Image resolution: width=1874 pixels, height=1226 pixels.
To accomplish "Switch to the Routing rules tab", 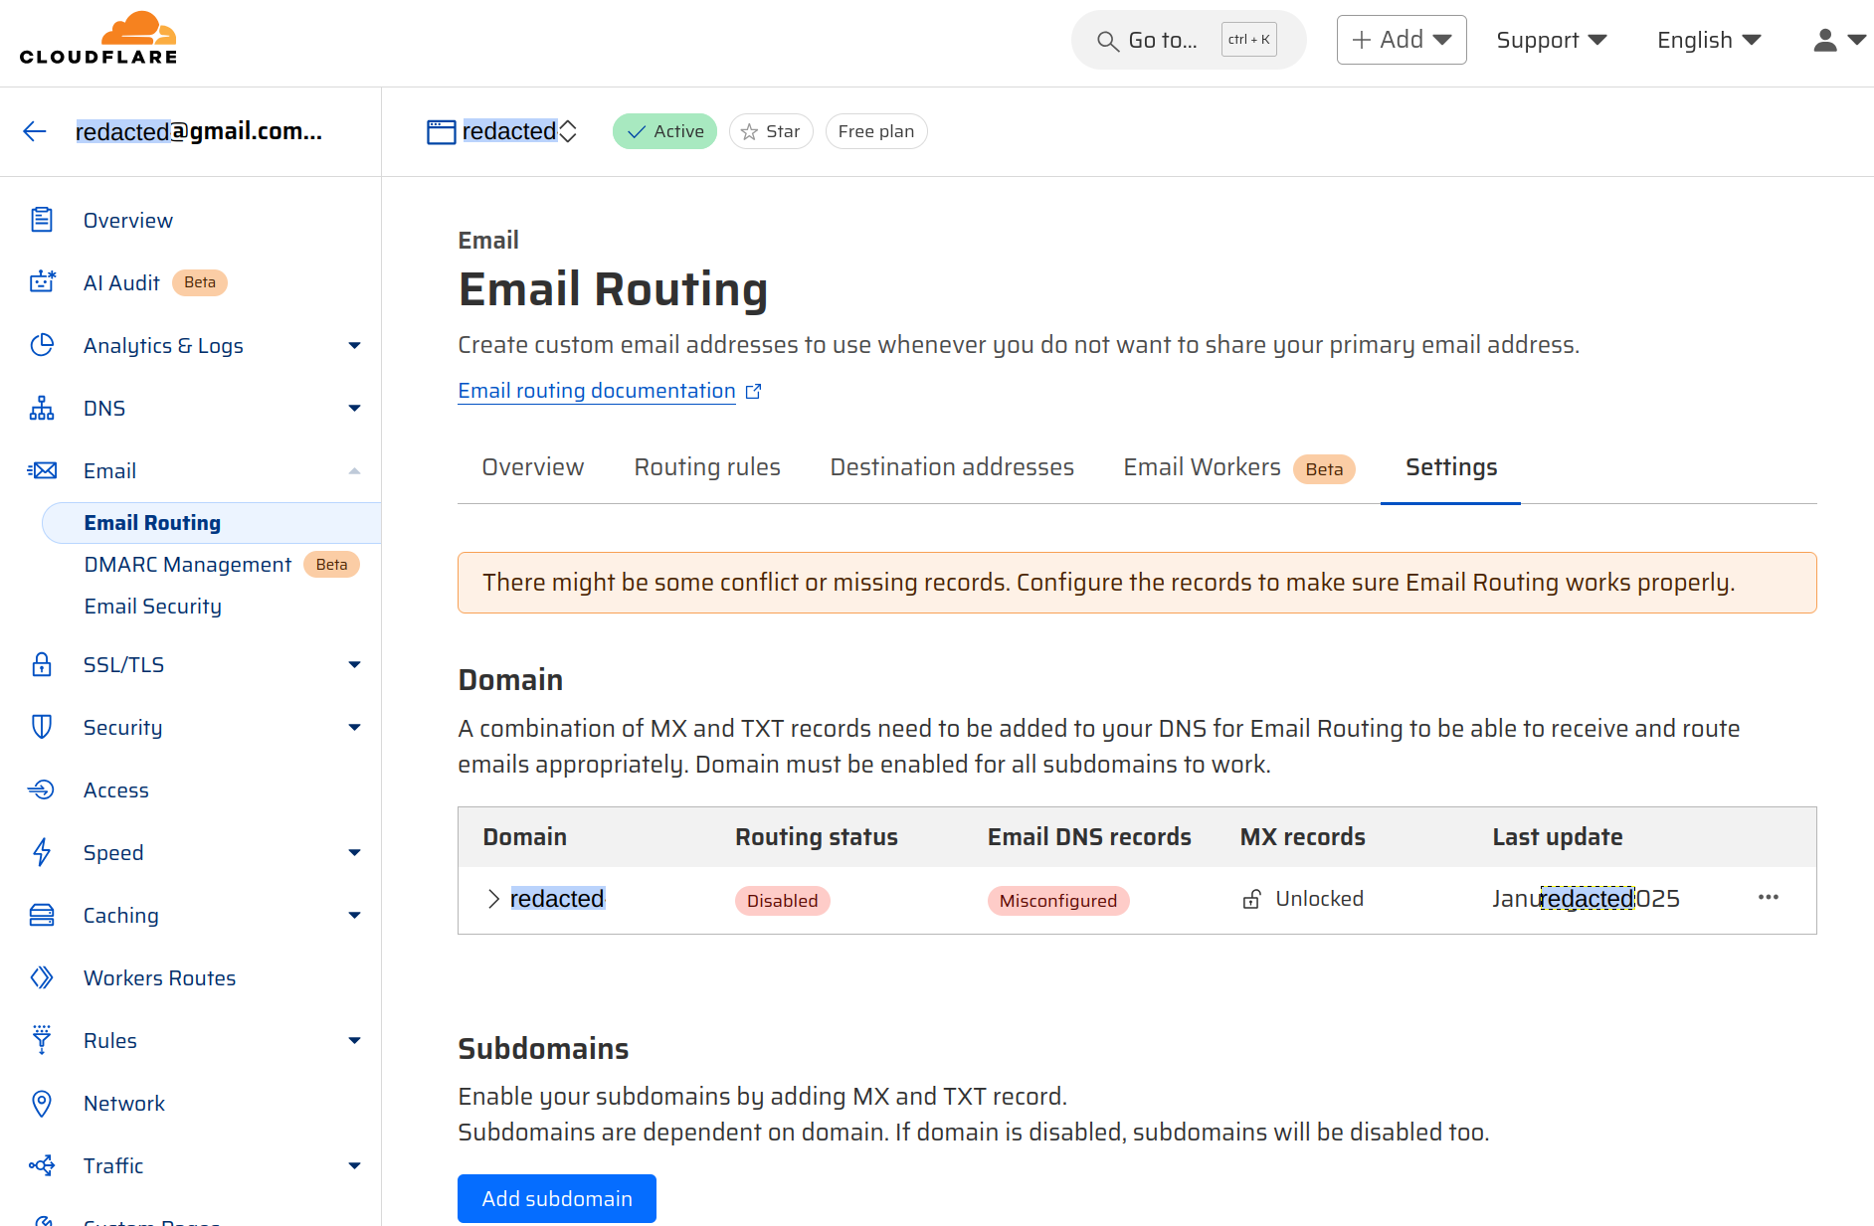I will [x=707, y=467].
